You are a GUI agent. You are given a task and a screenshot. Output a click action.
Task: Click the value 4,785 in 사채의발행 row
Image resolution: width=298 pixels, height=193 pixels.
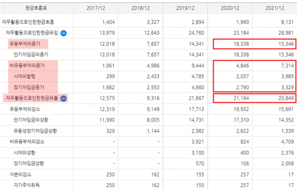click(x=198, y=77)
